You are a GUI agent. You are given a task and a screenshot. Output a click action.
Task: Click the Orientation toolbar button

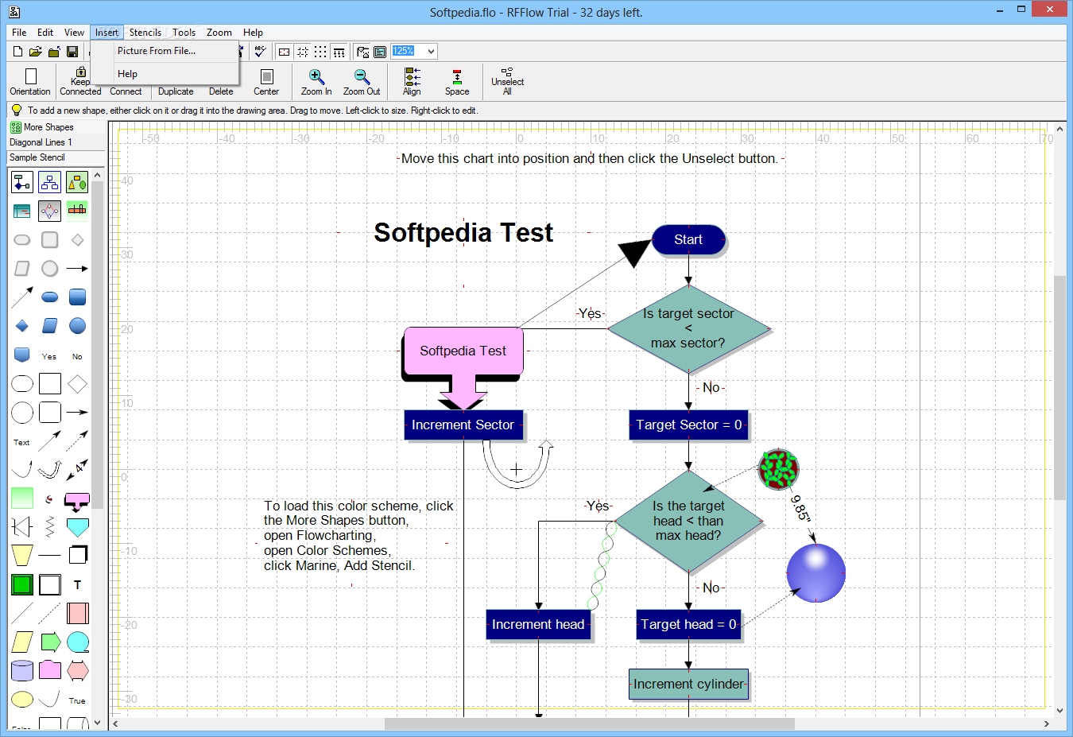point(30,82)
